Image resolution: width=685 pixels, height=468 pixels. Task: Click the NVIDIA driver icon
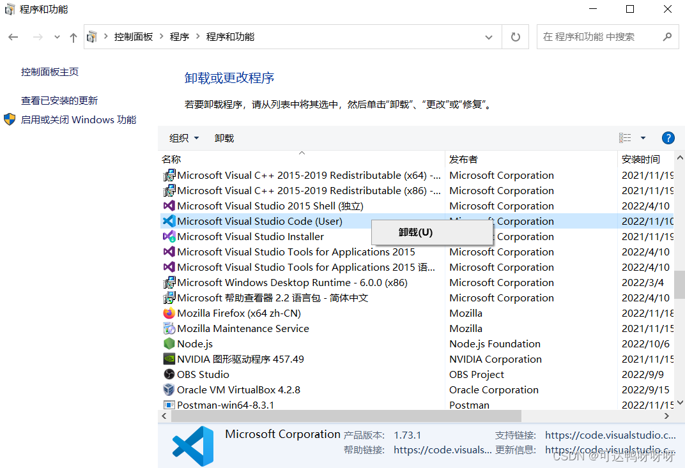pyautogui.click(x=169, y=359)
